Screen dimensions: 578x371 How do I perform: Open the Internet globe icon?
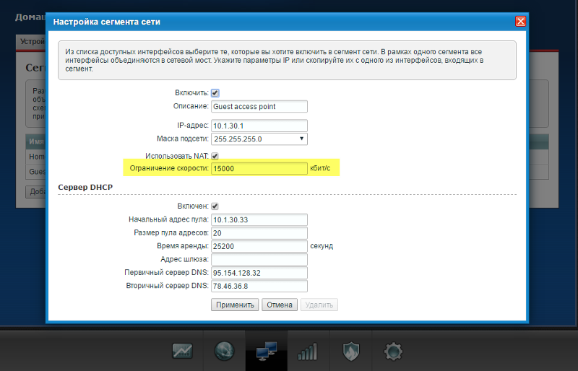(224, 351)
